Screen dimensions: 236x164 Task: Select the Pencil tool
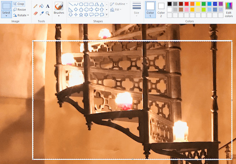click(35, 6)
